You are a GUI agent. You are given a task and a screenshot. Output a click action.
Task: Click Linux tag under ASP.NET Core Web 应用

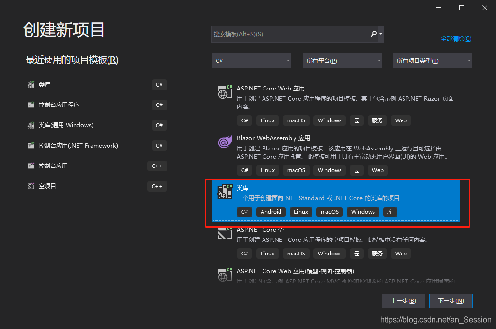pos(267,120)
